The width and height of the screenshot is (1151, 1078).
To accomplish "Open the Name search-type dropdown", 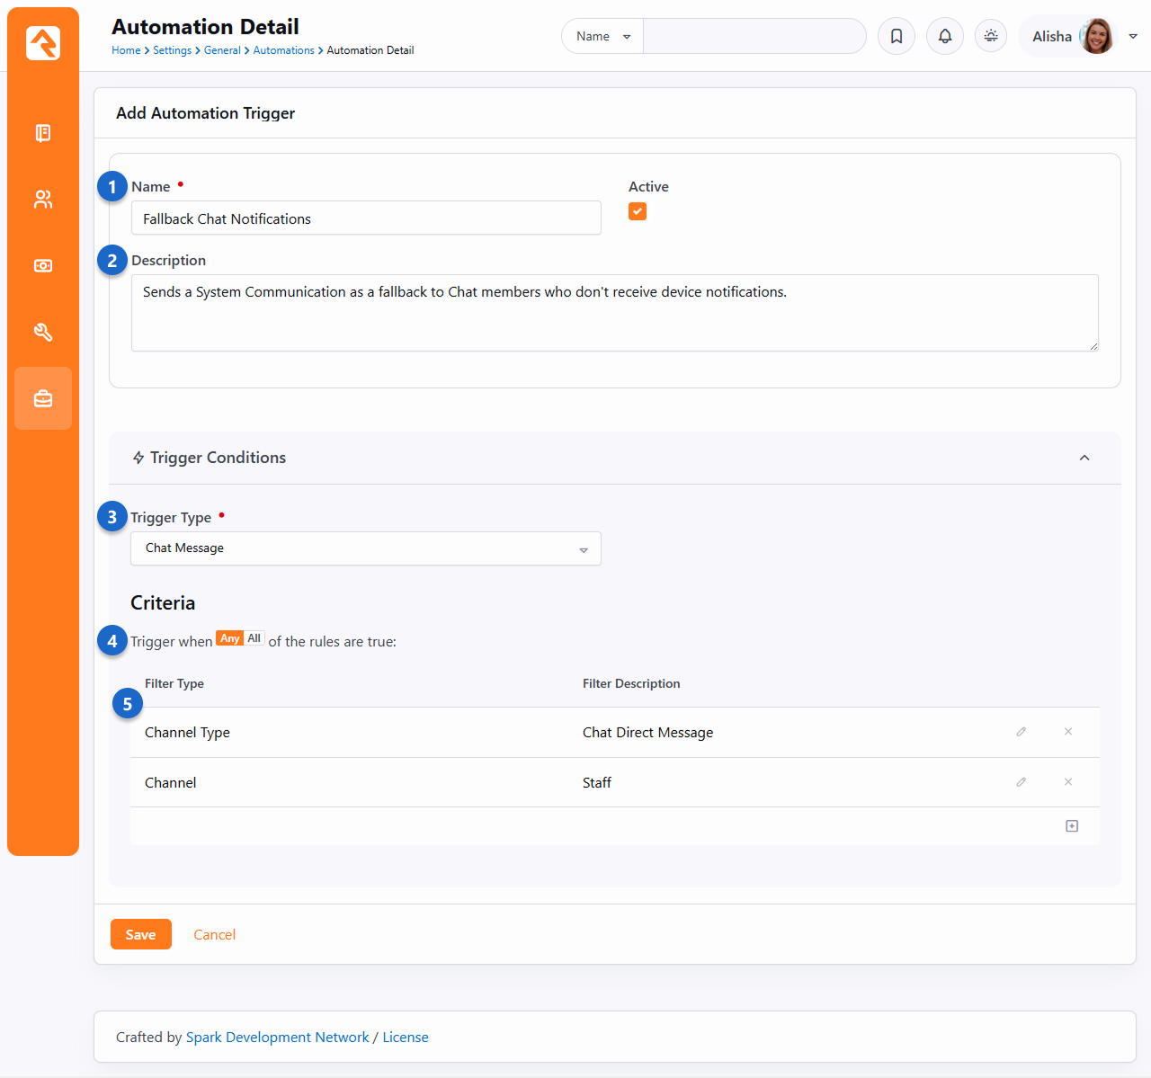I will click(602, 36).
